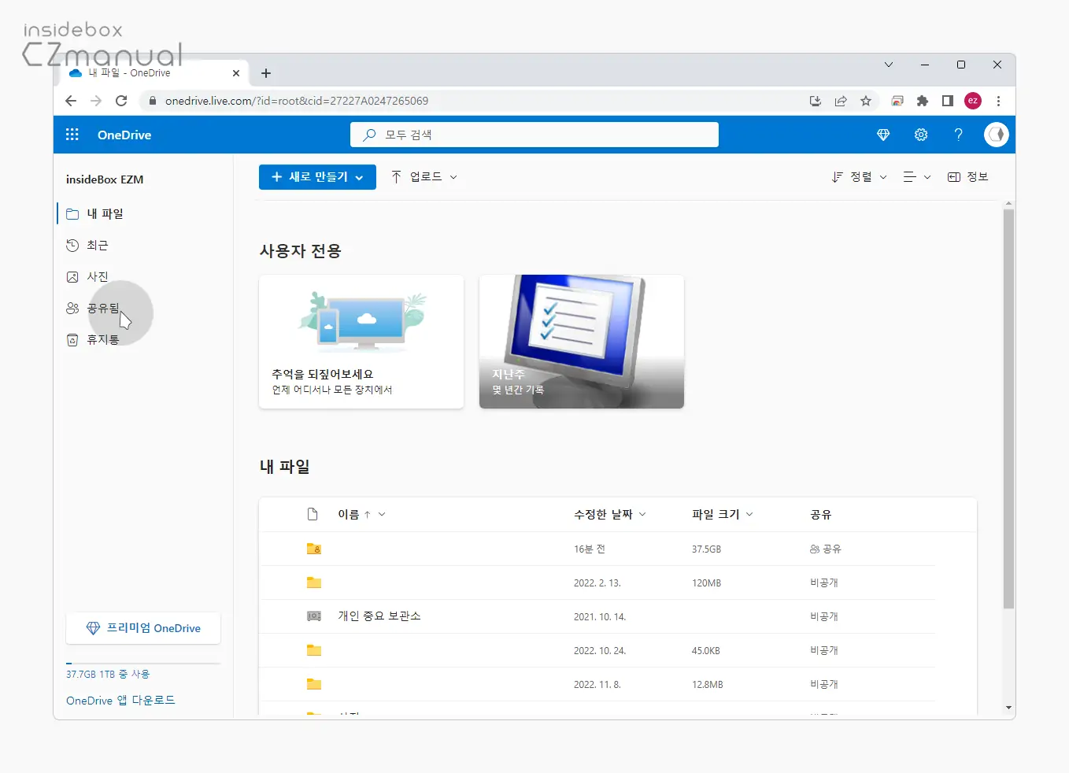Open the help question mark icon
The width and height of the screenshot is (1069, 773).
958,135
